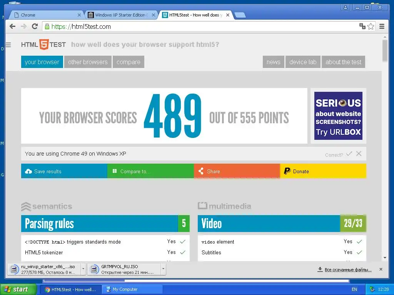Click the vertical scrollbar thumb
Viewport: 394px width, 295px height.
point(385,50)
